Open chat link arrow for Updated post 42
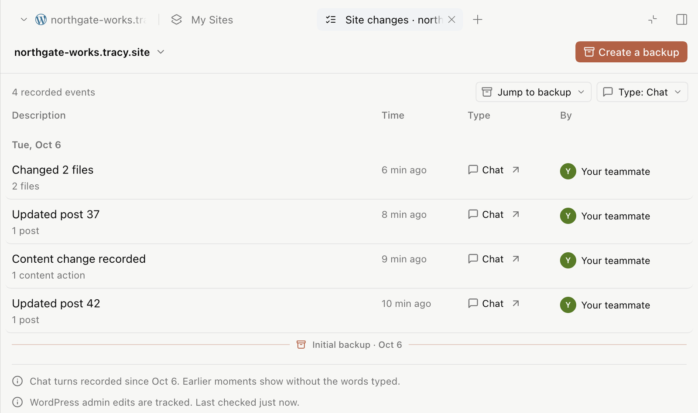698x413 pixels. [x=516, y=303]
